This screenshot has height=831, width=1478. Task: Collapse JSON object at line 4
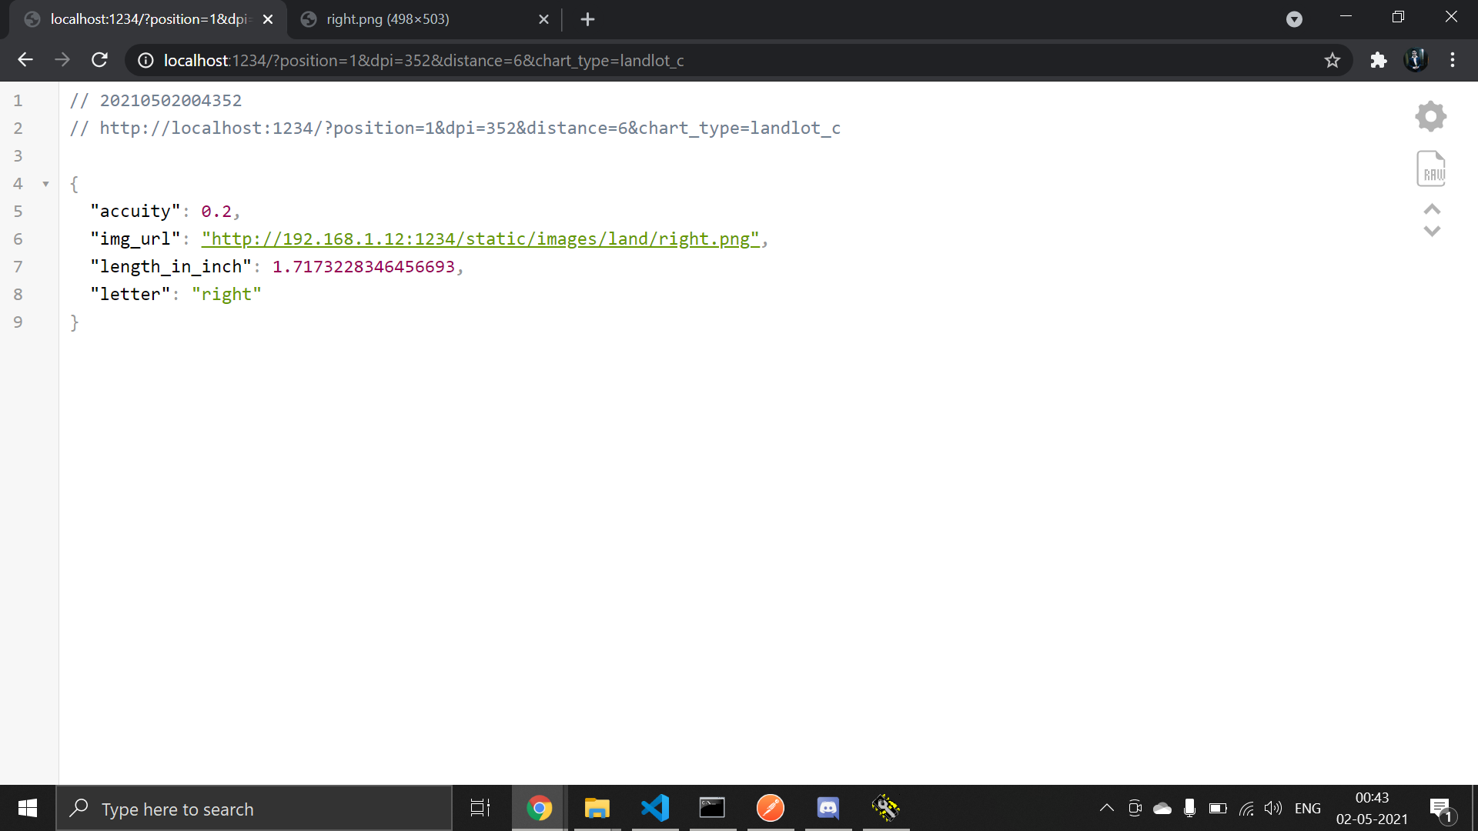coord(45,184)
